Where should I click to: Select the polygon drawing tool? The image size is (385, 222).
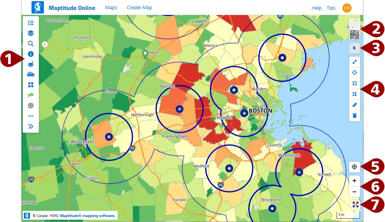click(x=354, y=94)
